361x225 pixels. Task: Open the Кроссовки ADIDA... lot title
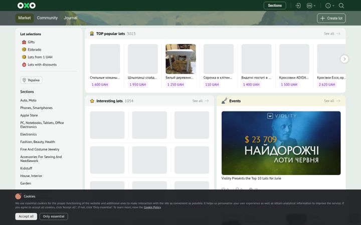pyautogui.click(x=294, y=78)
